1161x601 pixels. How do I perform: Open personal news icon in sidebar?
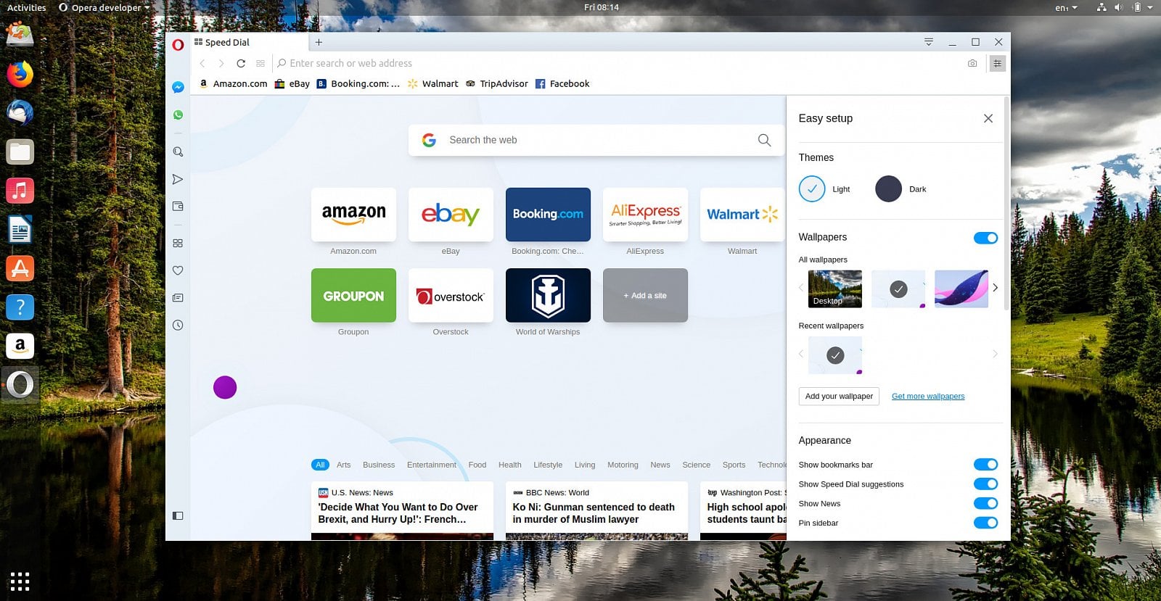[x=178, y=298]
